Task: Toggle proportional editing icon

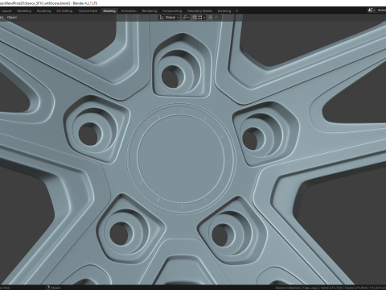Action: (211, 18)
